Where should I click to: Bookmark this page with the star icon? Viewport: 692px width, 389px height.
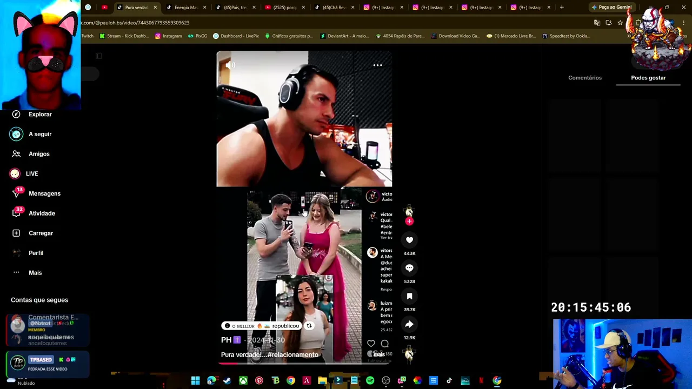click(x=620, y=23)
